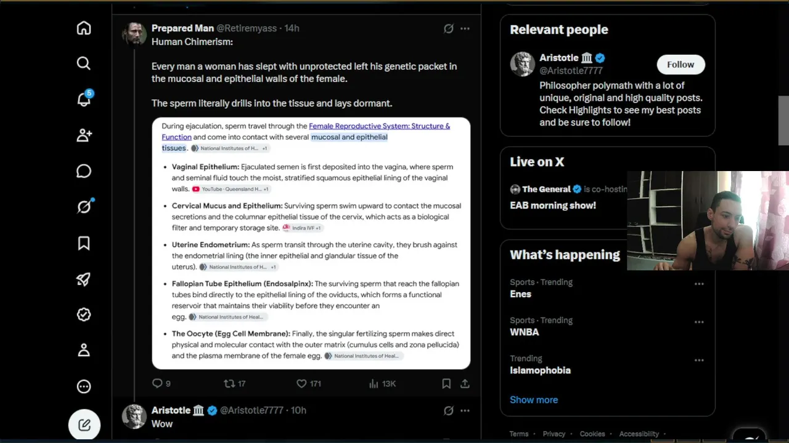The height and width of the screenshot is (443, 789).
Task: Open Chat messages icon in sidebar
Action: pyautogui.click(x=84, y=171)
